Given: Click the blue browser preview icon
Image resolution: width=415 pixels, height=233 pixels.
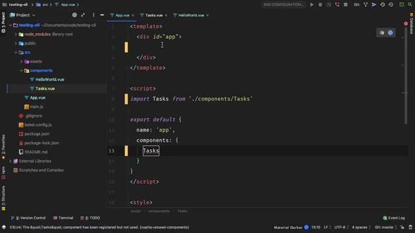Looking at the screenshot, I should pos(390,33).
